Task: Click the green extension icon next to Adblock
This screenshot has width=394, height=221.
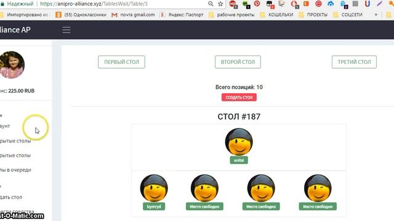Action: tap(246, 4)
